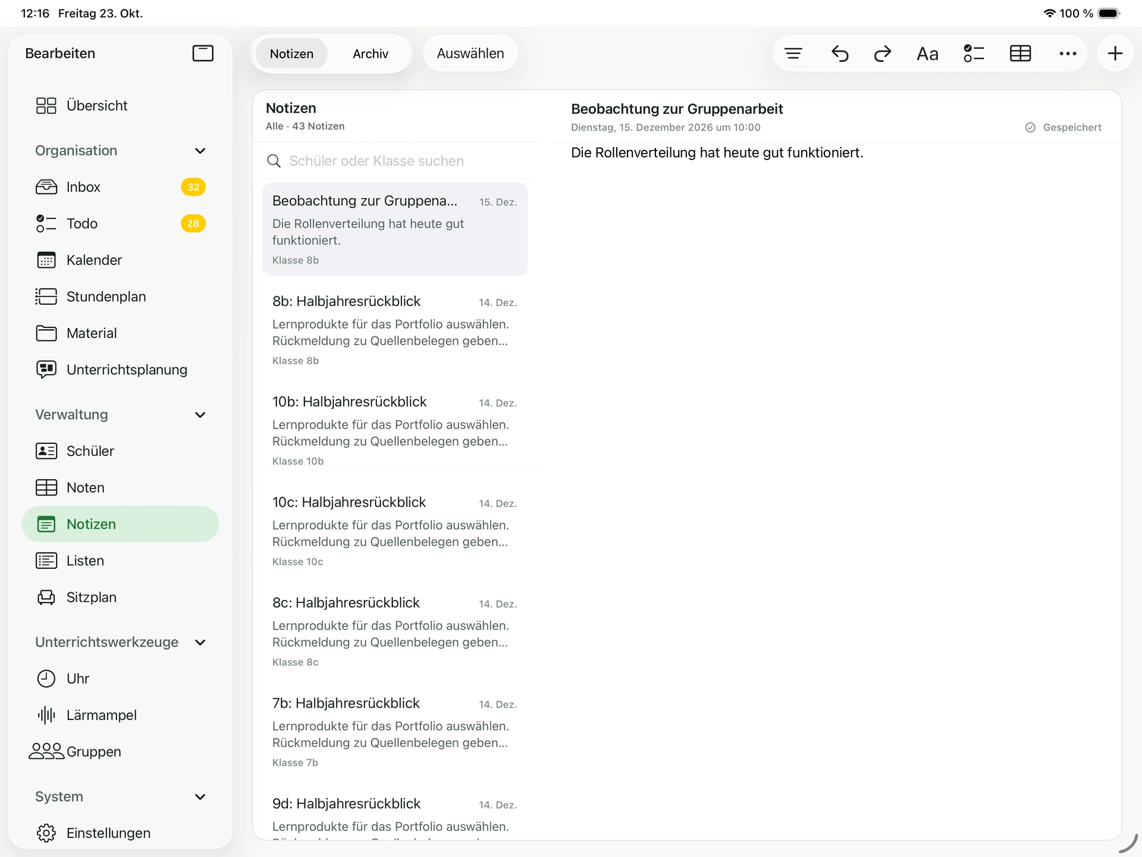Viewport: 1142px width, 857px height.
Task: Redo the last edit
Action: 883,54
